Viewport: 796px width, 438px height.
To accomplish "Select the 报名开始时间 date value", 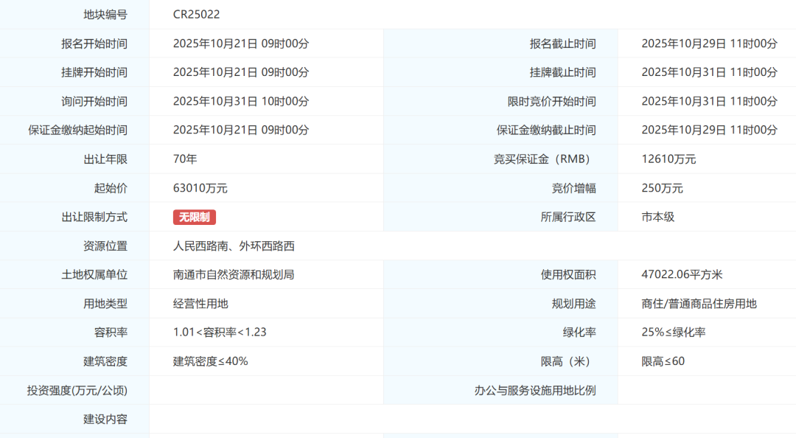I will [241, 44].
